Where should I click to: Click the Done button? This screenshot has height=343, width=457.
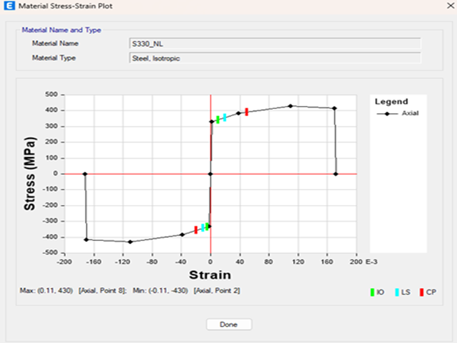coord(228,324)
